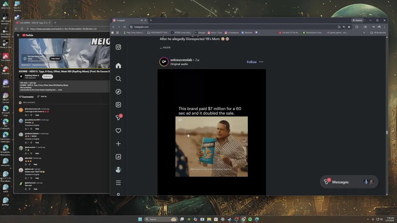Image resolution: width=397 pixels, height=223 pixels.
Task: Open the profile avatar in Instagram sidebar
Action: click(118, 170)
